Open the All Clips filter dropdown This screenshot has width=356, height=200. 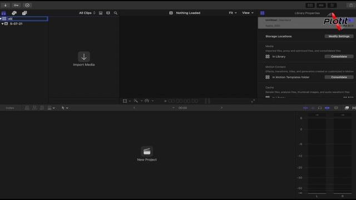[87, 13]
